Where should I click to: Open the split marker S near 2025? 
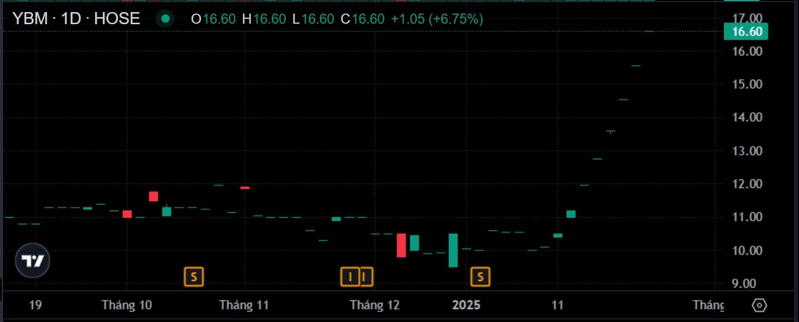click(x=480, y=277)
